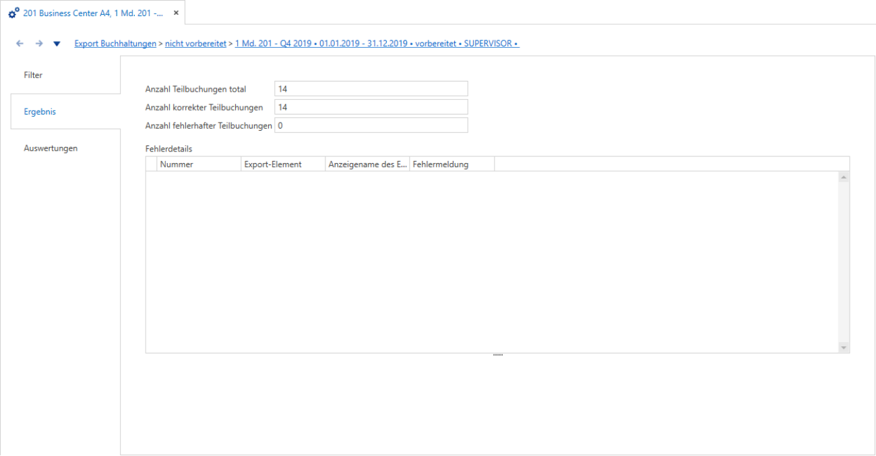Open the Export Buchhaltungen breadcrumb link
876x456 pixels.
click(x=115, y=44)
